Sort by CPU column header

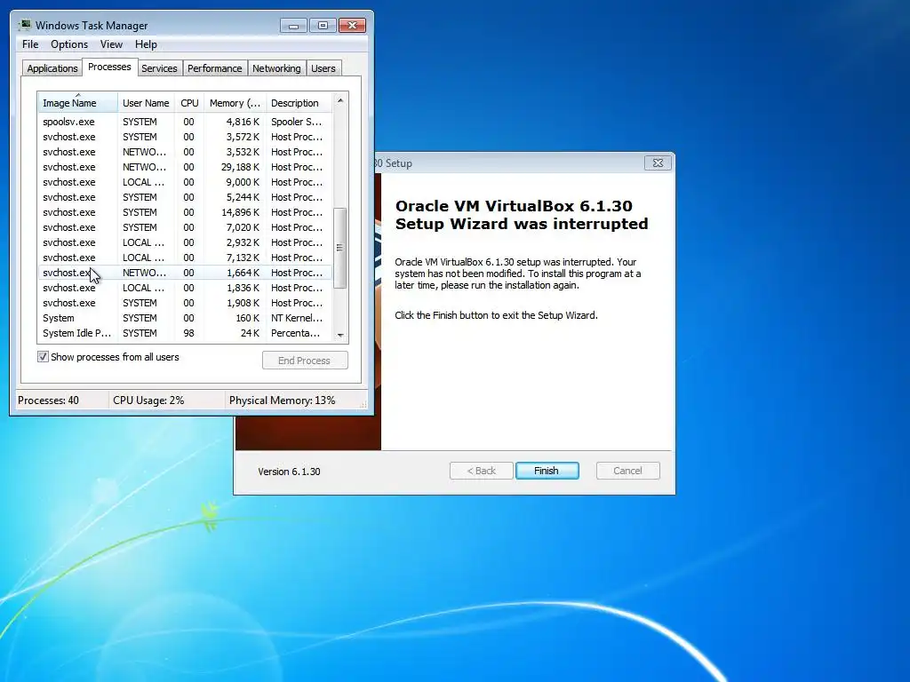click(x=189, y=103)
